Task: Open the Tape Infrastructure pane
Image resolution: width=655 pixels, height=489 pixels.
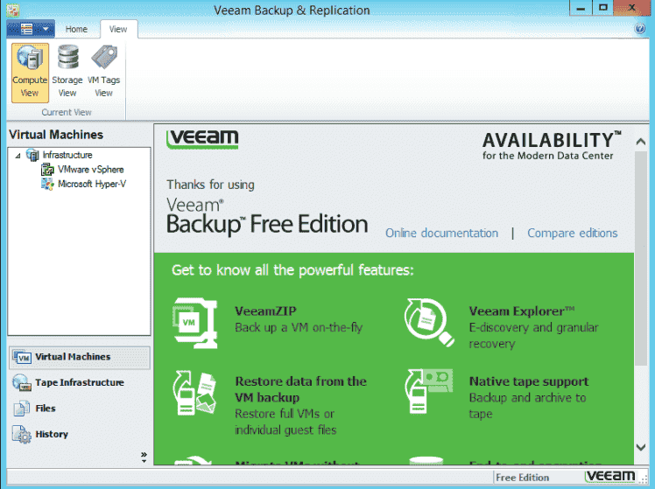Action: click(x=80, y=382)
